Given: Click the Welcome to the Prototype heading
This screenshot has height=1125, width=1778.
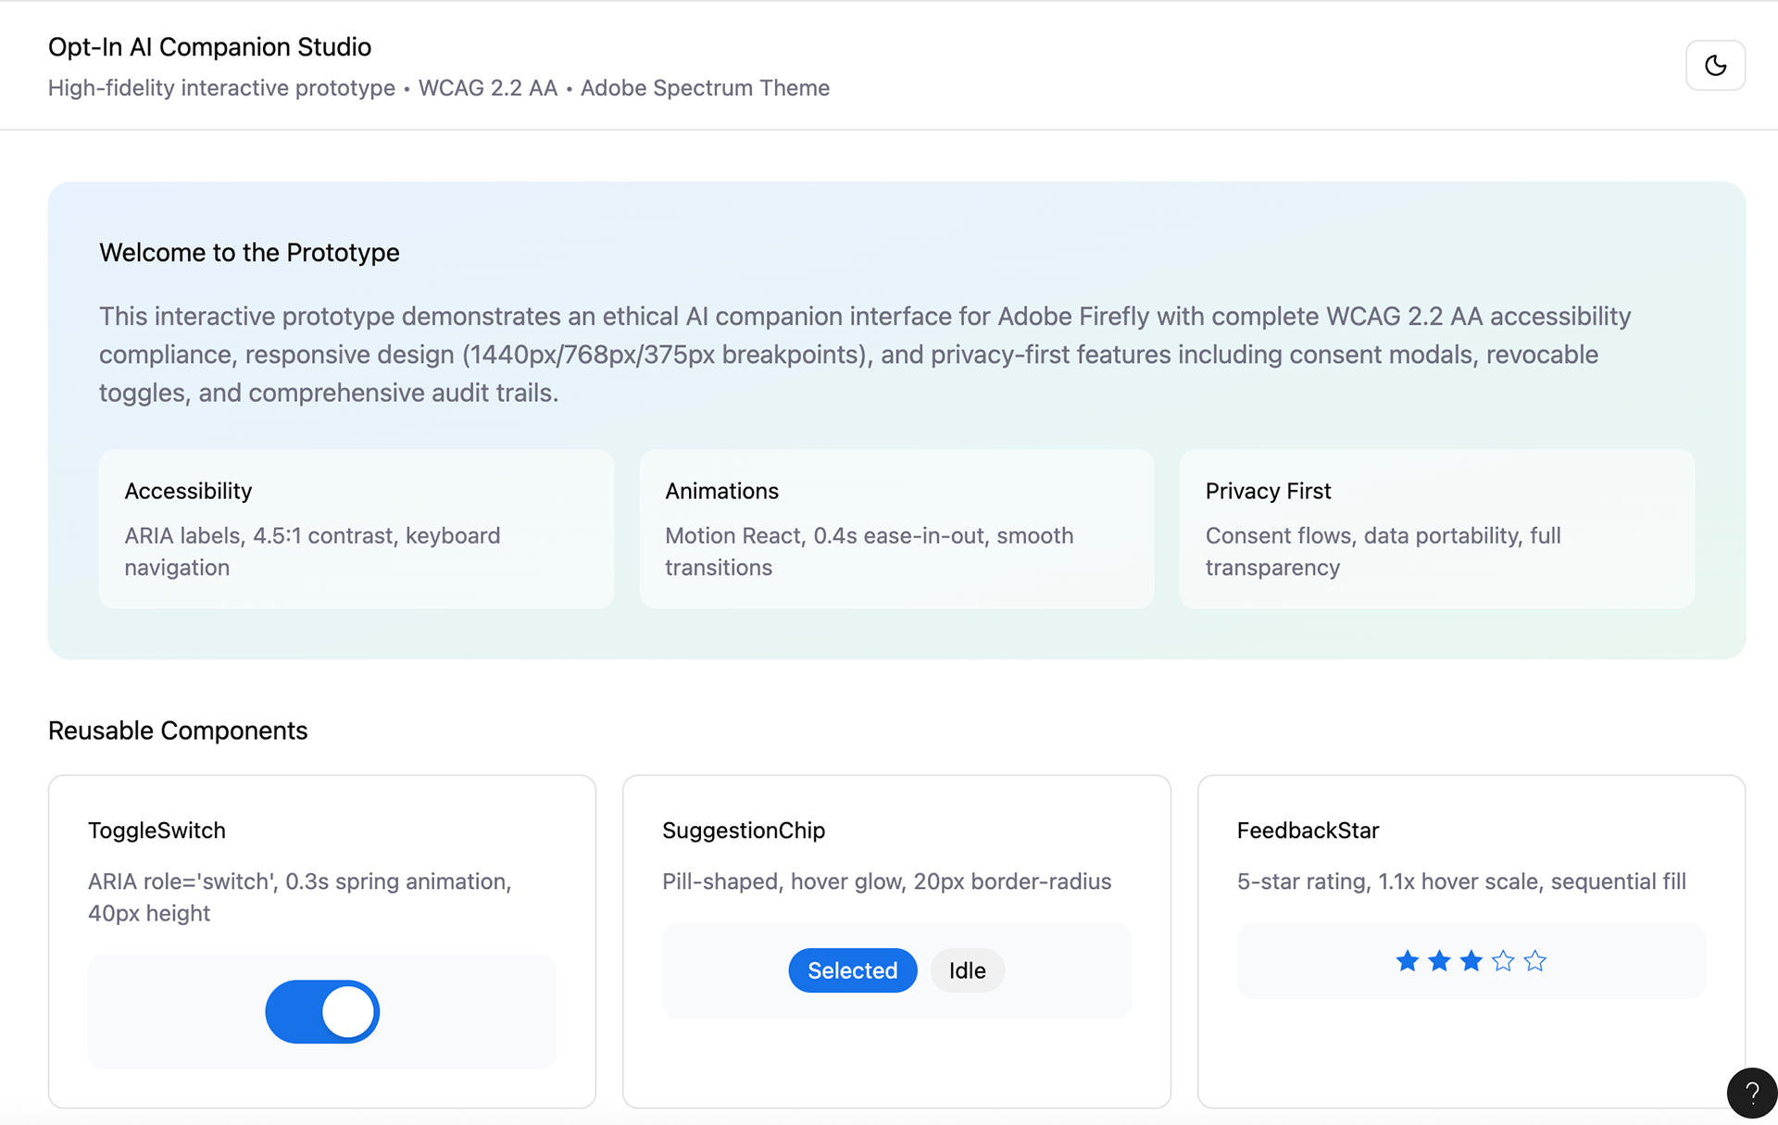Looking at the screenshot, I should coord(249,253).
